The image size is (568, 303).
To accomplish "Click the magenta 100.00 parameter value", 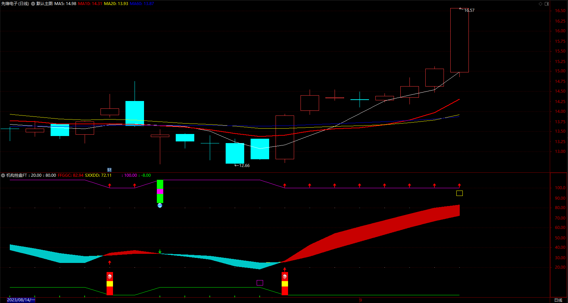I will coord(131,175).
